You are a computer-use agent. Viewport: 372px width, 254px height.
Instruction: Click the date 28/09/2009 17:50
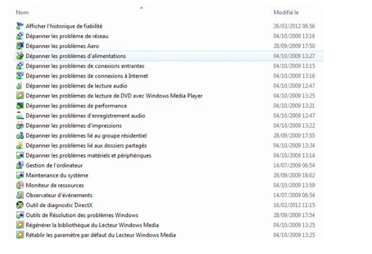click(294, 46)
